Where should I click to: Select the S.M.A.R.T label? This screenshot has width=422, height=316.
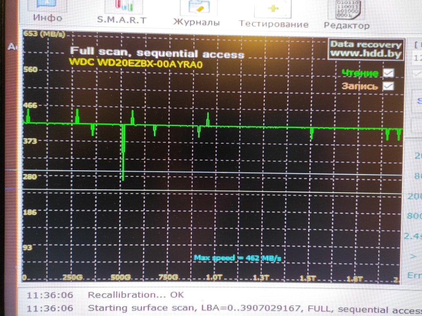pyautogui.click(x=122, y=20)
